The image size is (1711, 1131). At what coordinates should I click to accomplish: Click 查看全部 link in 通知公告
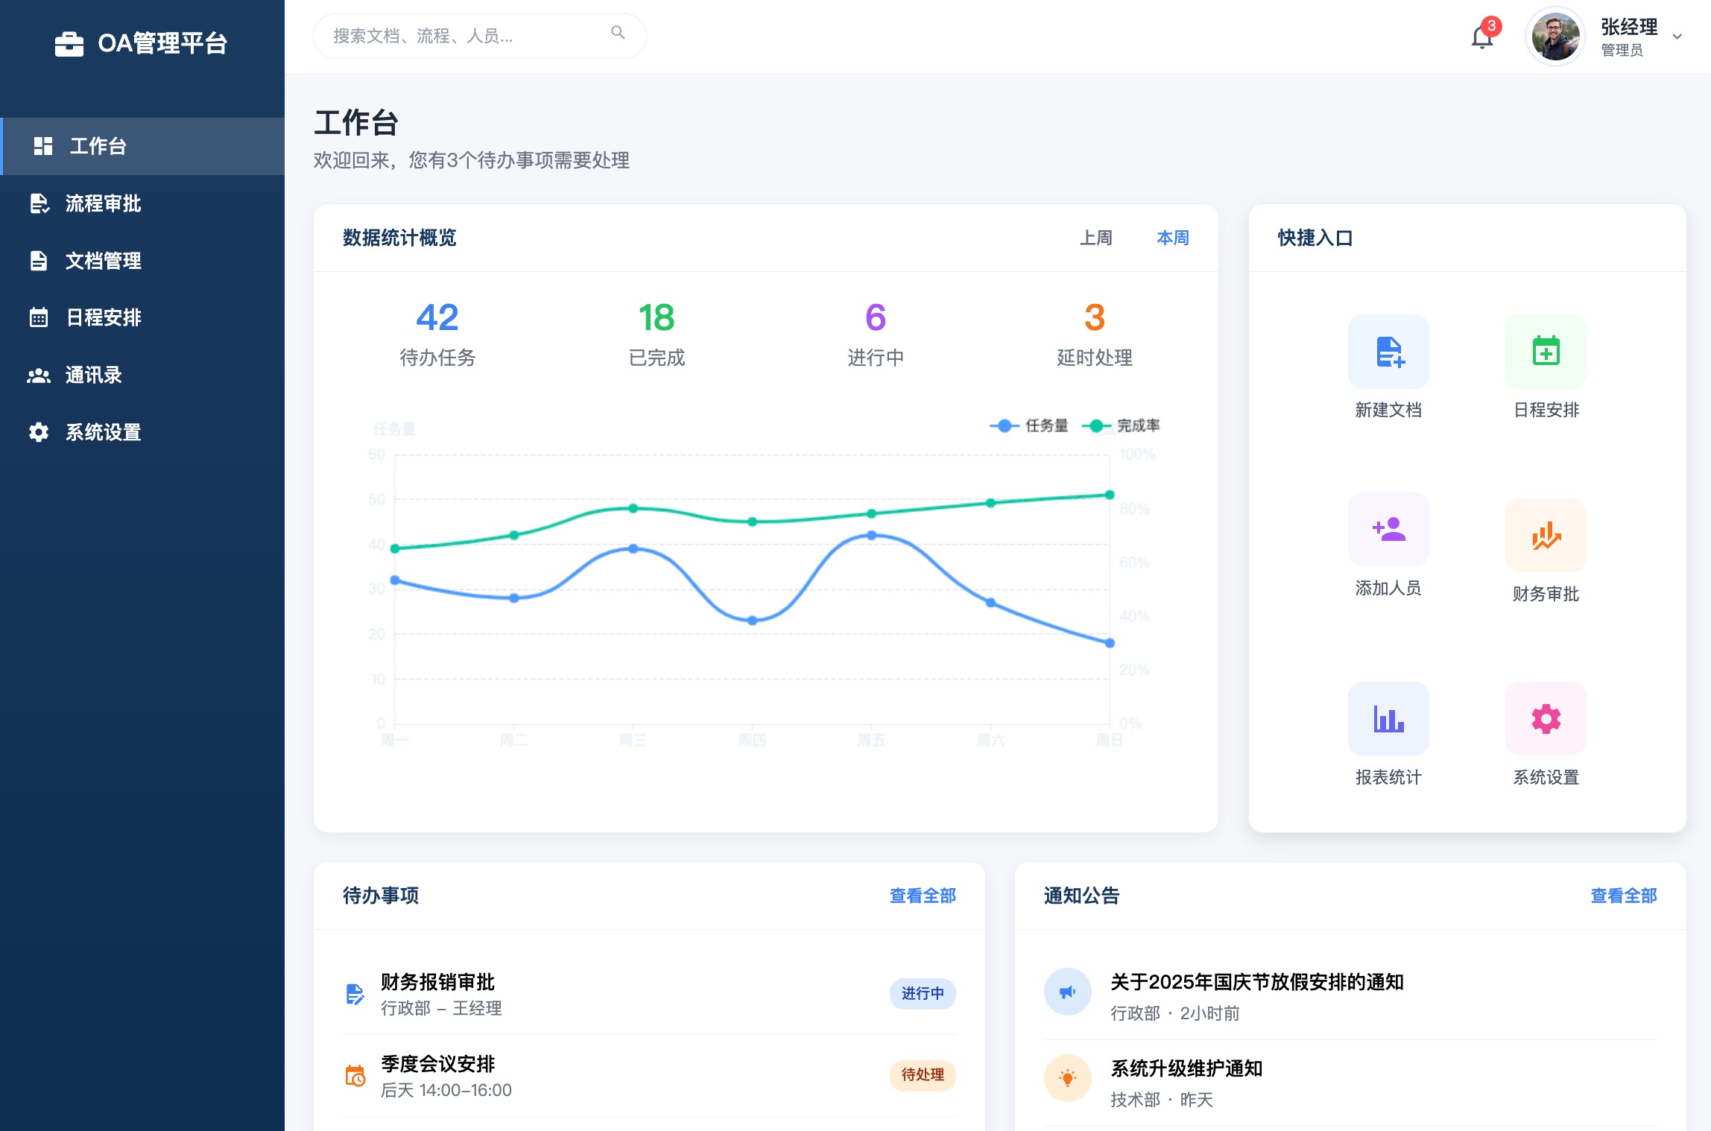click(1623, 896)
